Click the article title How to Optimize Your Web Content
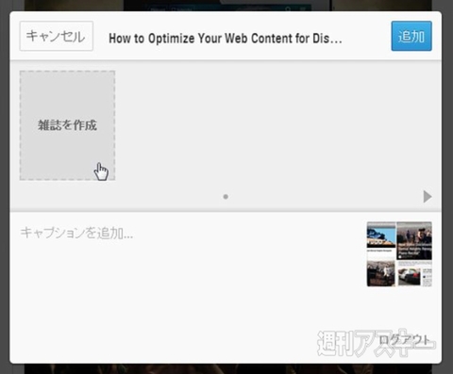Image resolution: width=453 pixels, height=374 pixels. tap(226, 39)
